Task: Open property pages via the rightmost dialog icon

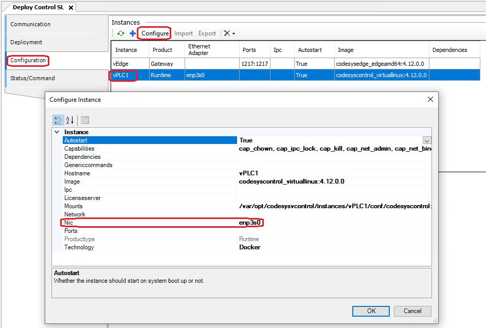Action: coord(84,120)
